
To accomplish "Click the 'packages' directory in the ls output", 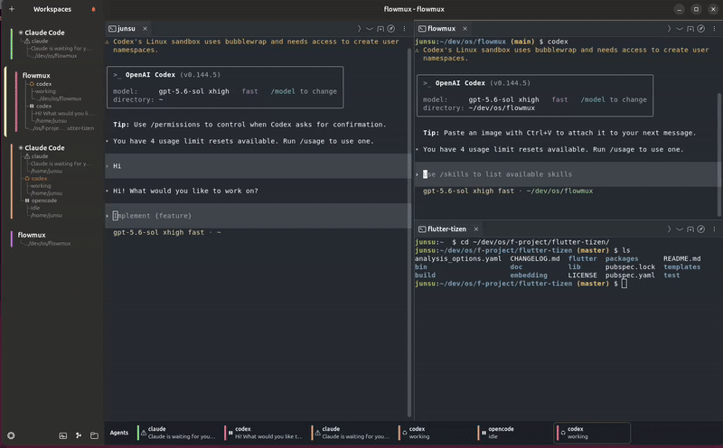I will tap(622, 258).
